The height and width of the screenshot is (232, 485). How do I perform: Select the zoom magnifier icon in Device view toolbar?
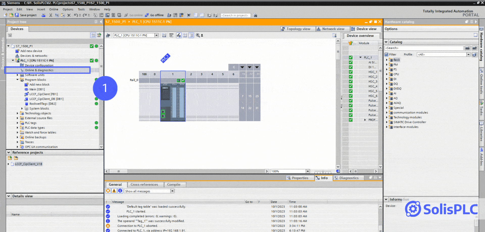click(x=198, y=35)
